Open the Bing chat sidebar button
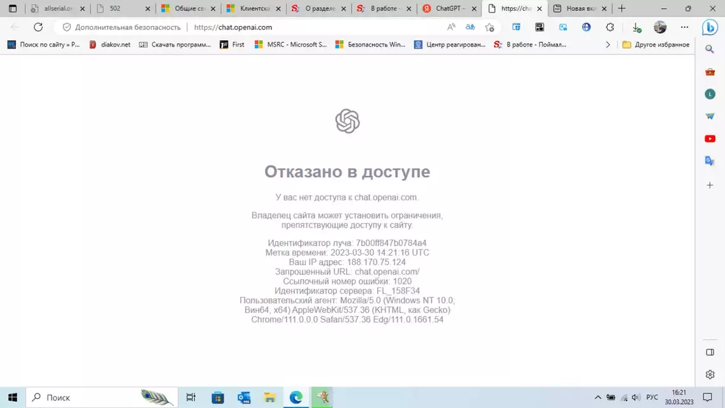 click(x=710, y=27)
